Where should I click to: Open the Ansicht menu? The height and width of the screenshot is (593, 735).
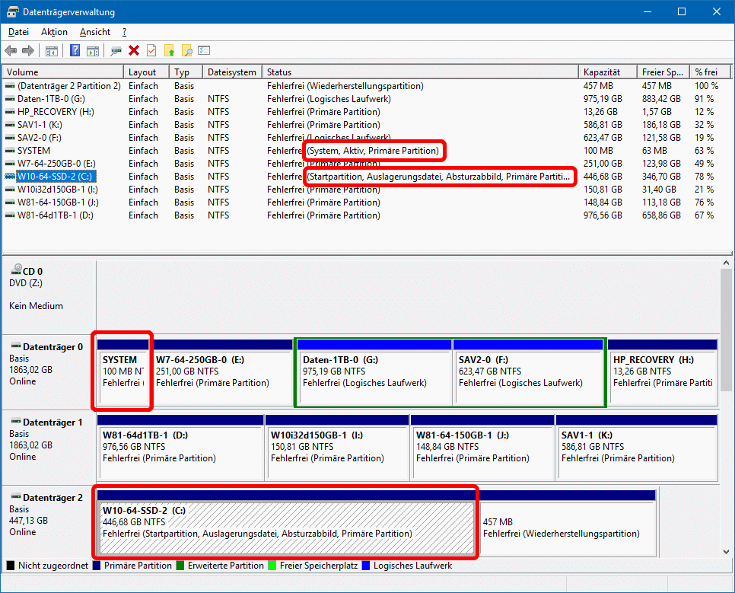click(94, 32)
